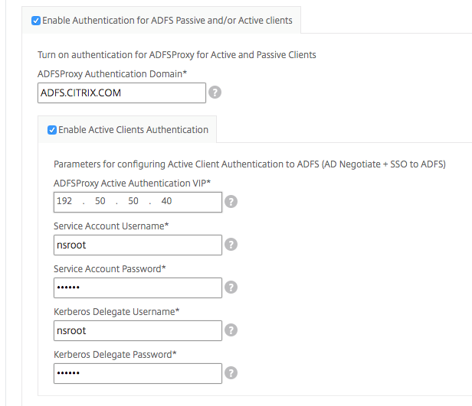This screenshot has width=472, height=406.
Task: Show help for Kerberos Delegate Password
Action: tap(231, 373)
